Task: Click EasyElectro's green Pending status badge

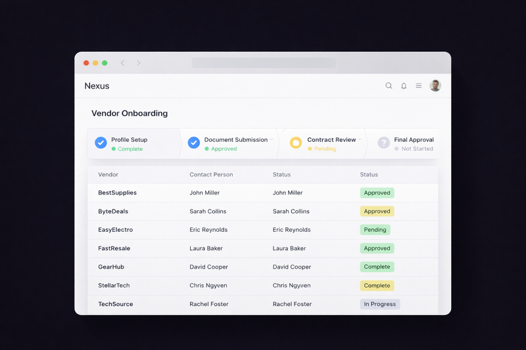Action: 375,230
